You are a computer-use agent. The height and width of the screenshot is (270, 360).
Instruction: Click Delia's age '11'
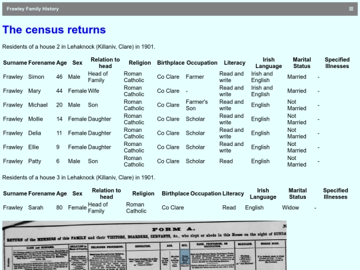click(x=59, y=133)
